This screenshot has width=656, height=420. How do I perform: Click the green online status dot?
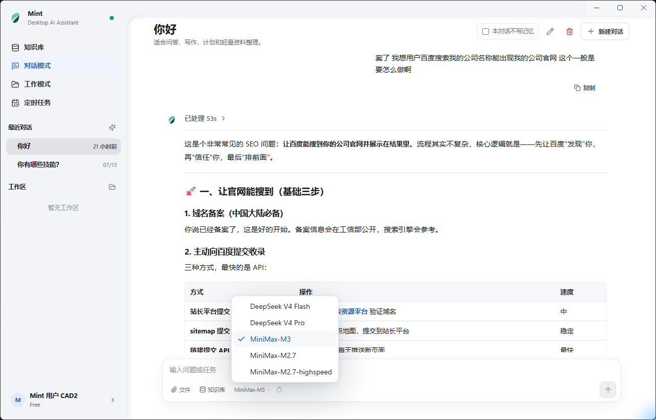[112, 18]
